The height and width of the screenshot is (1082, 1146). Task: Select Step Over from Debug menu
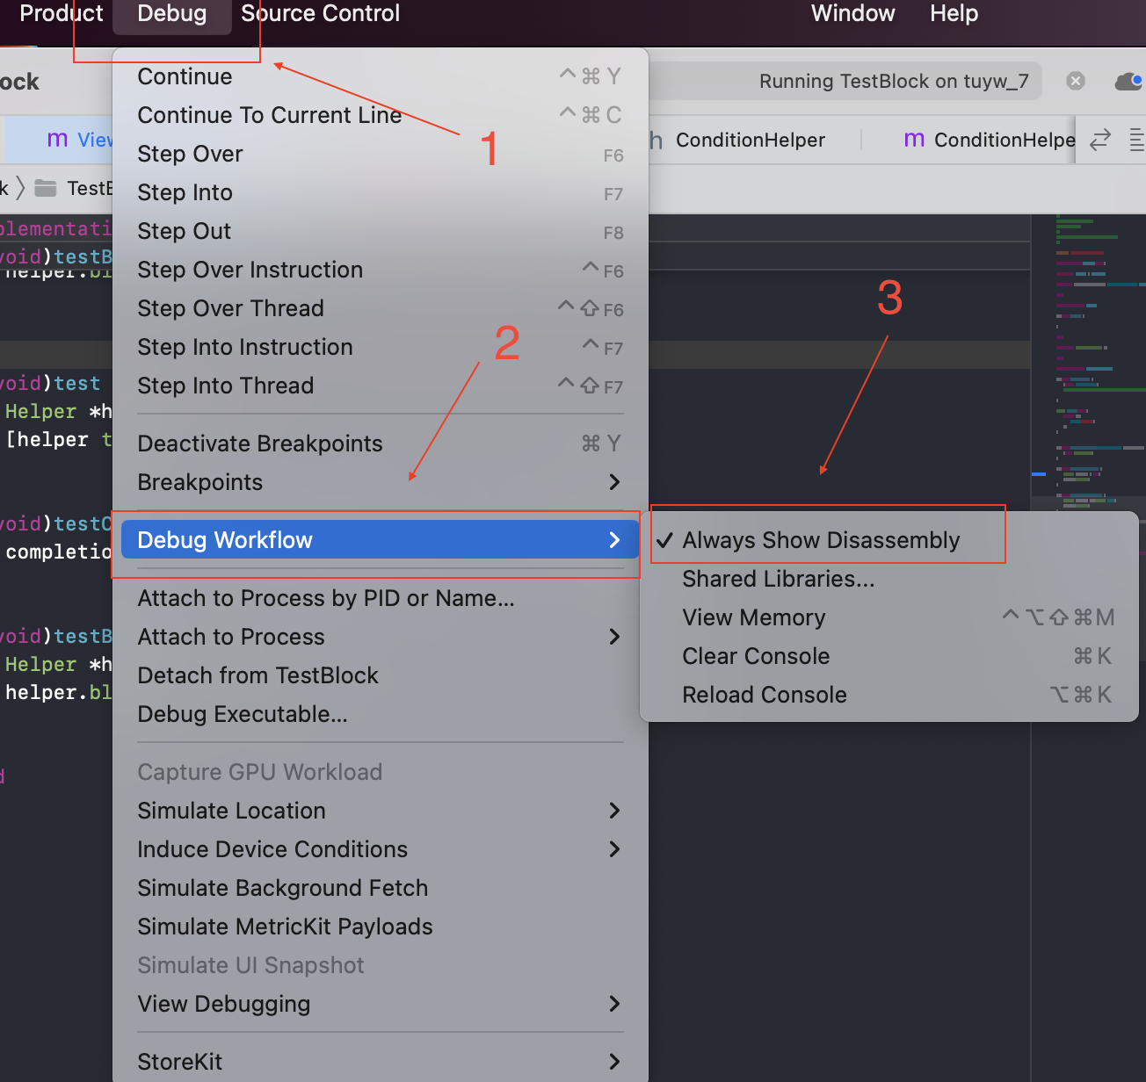pyautogui.click(x=190, y=154)
